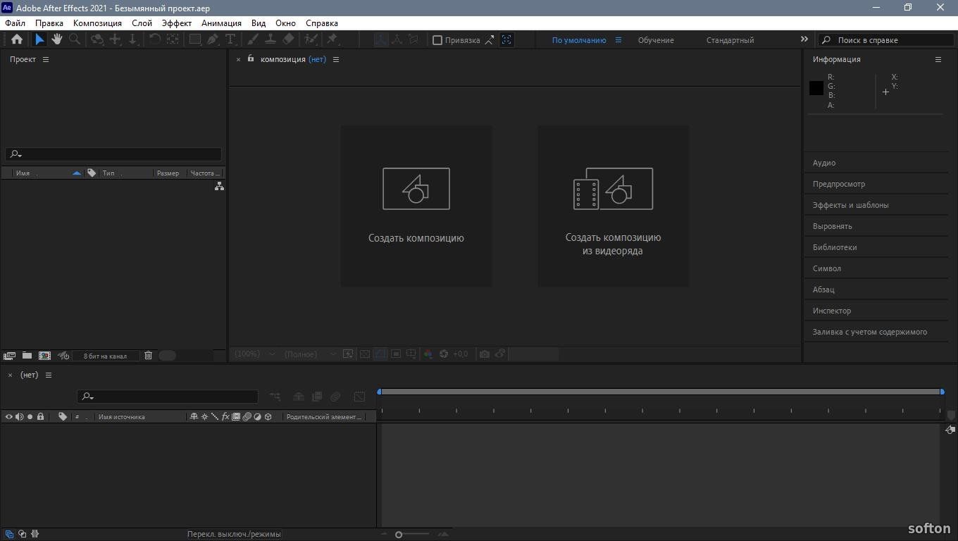The width and height of the screenshot is (958, 541).
Task: Expand the Символ panel
Action: (x=826, y=268)
